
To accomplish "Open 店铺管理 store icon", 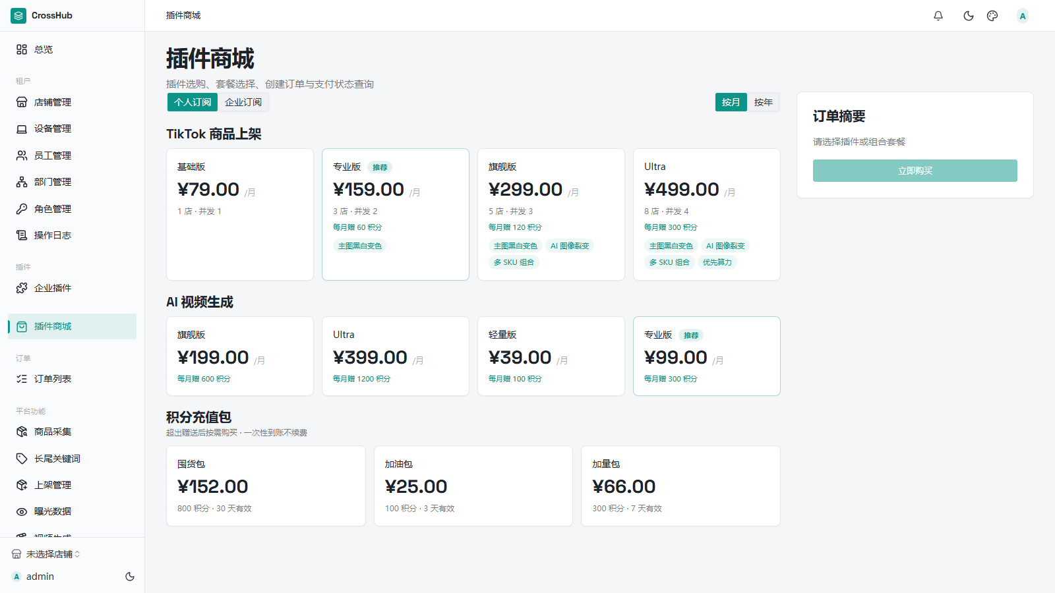I will tap(22, 102).
